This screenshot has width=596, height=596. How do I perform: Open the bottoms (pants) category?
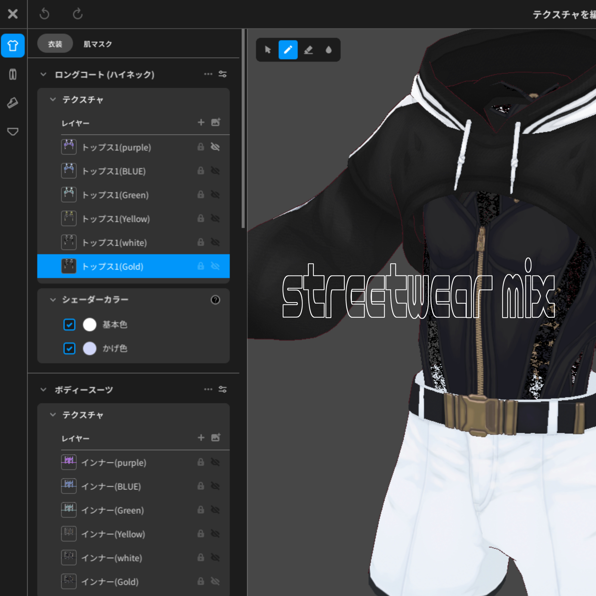click(x=13, y=74)
